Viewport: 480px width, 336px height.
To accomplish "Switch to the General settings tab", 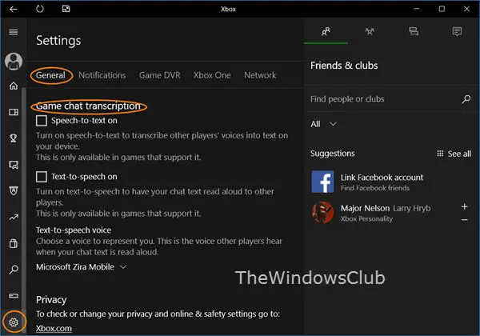I will [50, 75].
